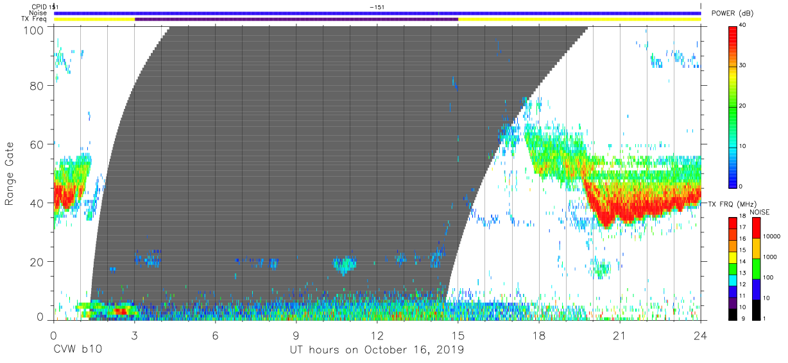Click the purple segment of TX Freq bar
The image size is (788, 363).
click(x=296, y=19)
